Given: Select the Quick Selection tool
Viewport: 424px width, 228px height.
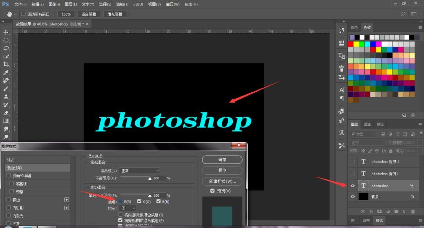Looking at the screenshot, I should point(5,56).
